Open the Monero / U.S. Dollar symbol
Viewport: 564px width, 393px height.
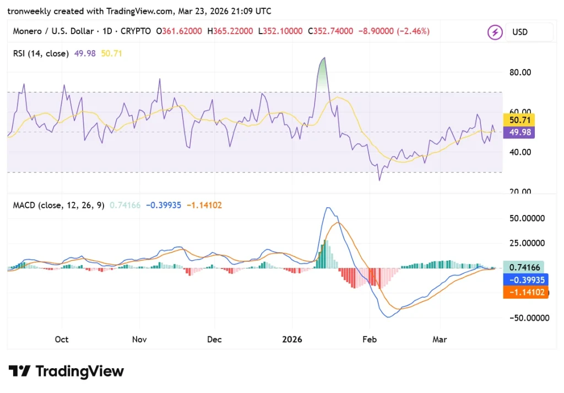[55, 31]
